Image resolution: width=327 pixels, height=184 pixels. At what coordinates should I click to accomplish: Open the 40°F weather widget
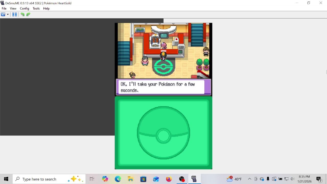pyautogui.click(x=234, y=179)
